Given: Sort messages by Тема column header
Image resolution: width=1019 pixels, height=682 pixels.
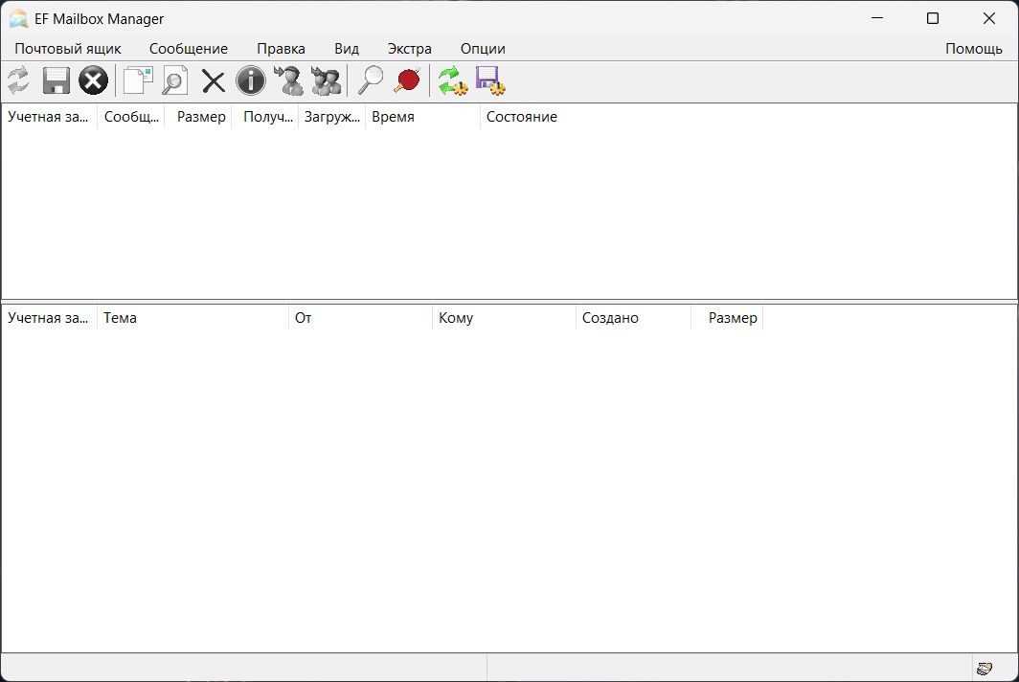Looking at the screenshot, I should tap(121, 318).
